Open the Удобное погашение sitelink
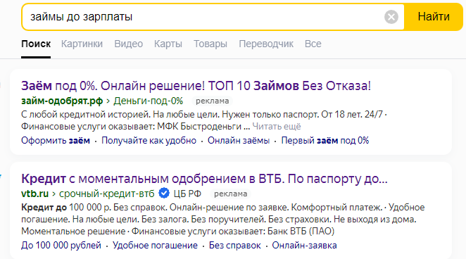This screenshot has width=466, height=259. [x=155, y=246]
